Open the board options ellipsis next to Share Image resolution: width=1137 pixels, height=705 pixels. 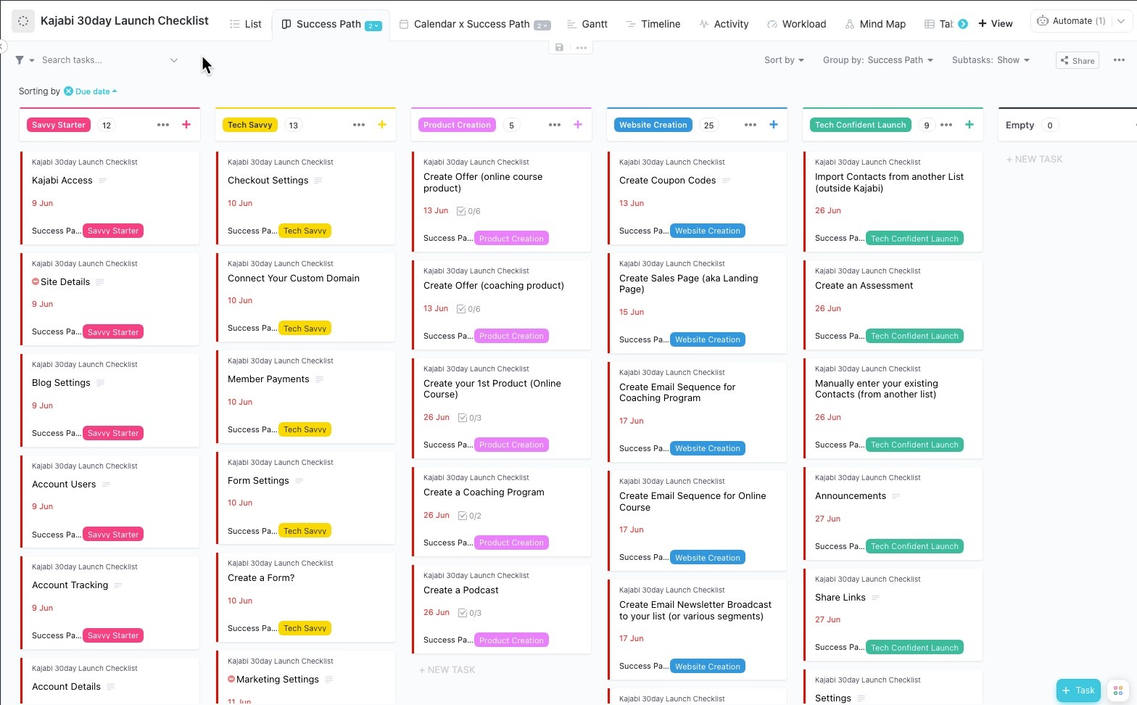pyautogui.click(x=1119, y=60)
